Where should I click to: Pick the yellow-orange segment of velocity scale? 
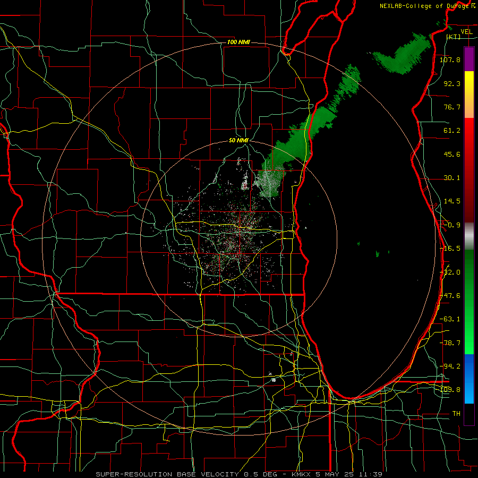point(469,95)
